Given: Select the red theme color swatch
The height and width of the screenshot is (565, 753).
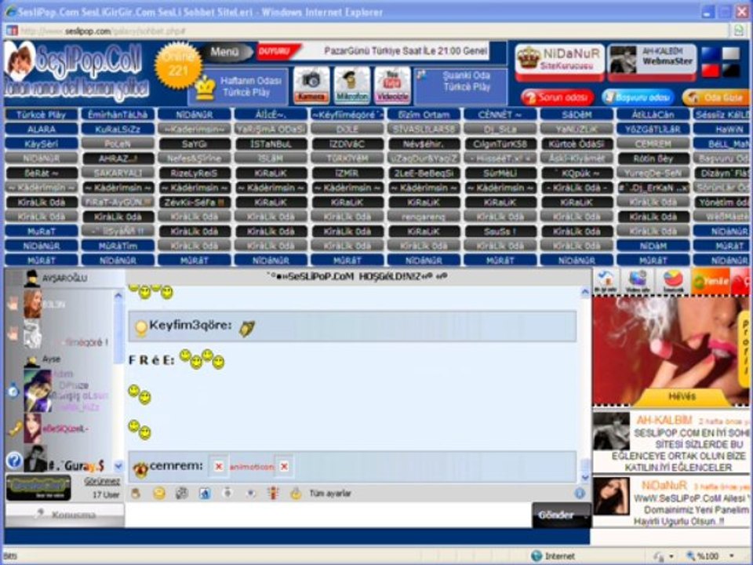Looking at the screenshot, I should point(711,71).
